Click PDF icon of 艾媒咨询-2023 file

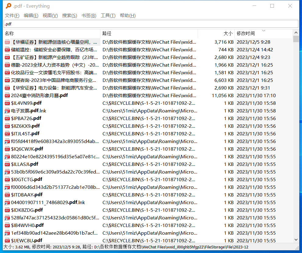[7, 80]
